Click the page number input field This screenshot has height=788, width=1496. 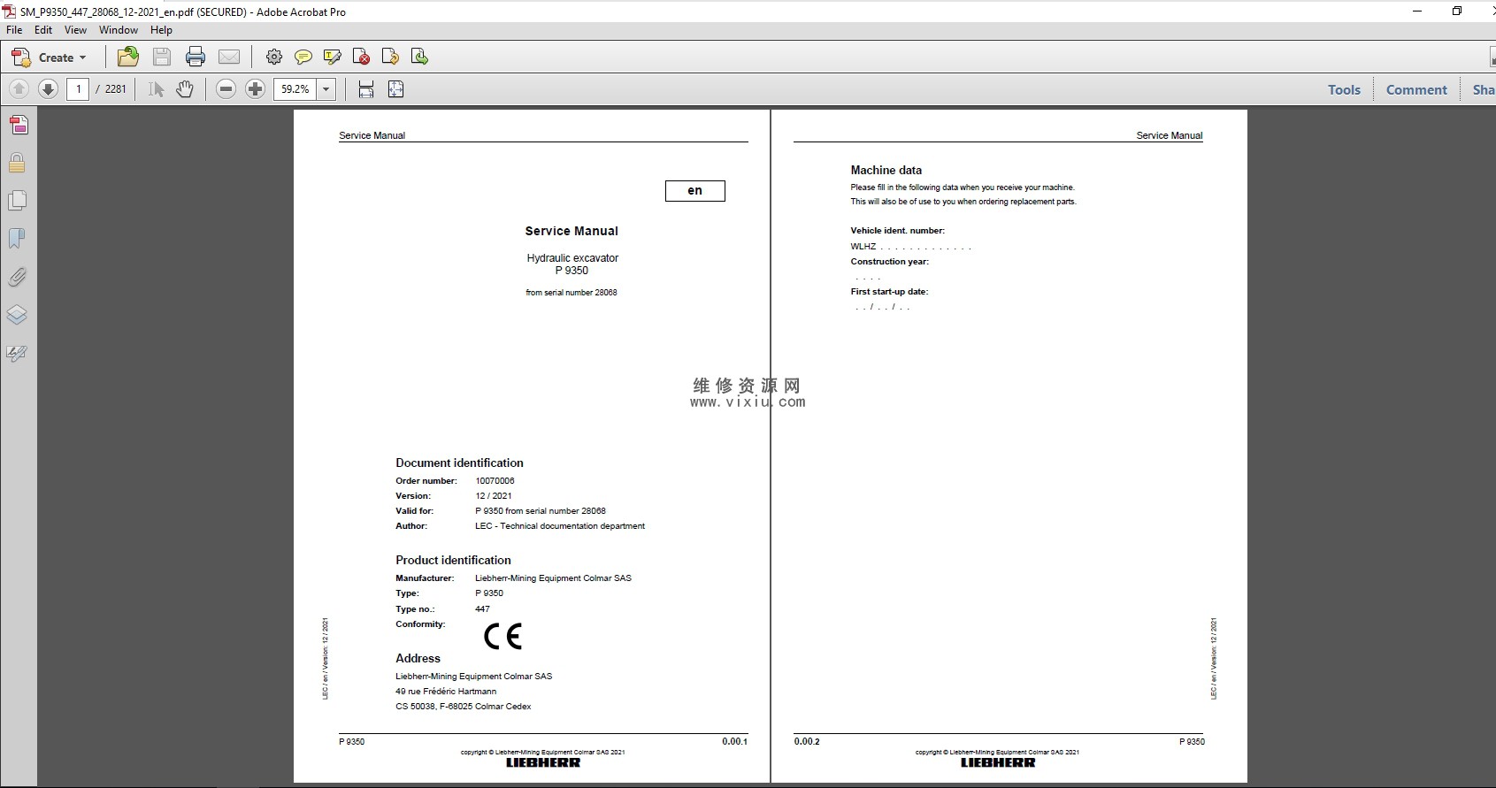point(79,89)
